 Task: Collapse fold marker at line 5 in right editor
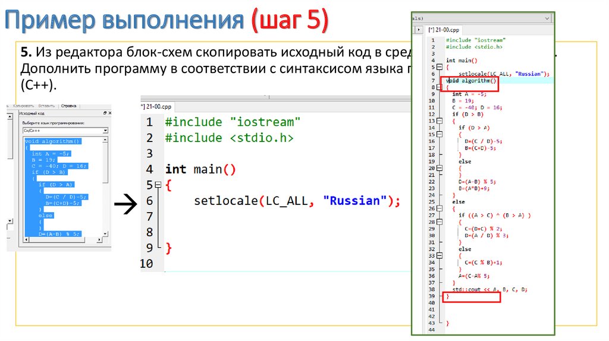(x=440, y=67)
